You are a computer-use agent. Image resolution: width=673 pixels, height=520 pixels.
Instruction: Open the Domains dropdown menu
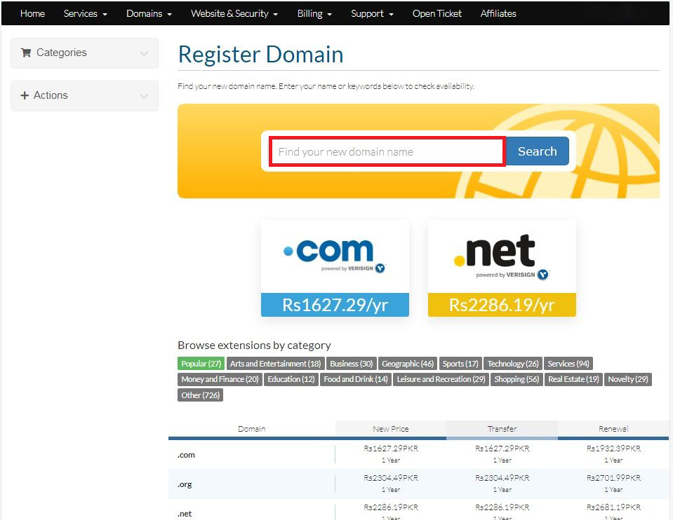coord(149,13)
